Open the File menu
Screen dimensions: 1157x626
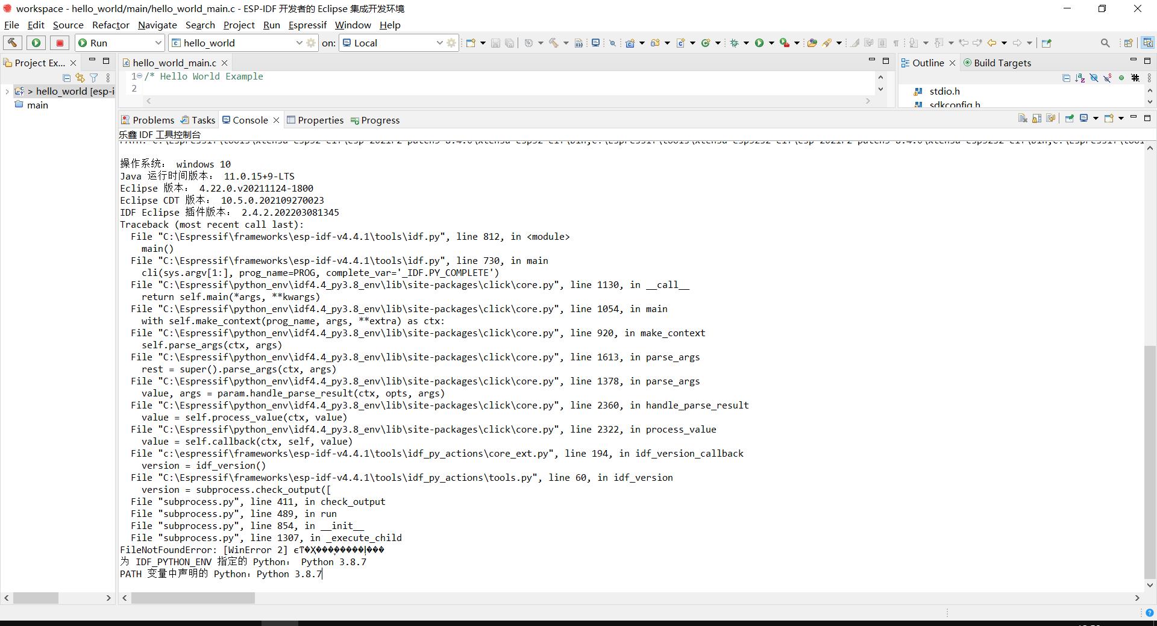[11, 25]
